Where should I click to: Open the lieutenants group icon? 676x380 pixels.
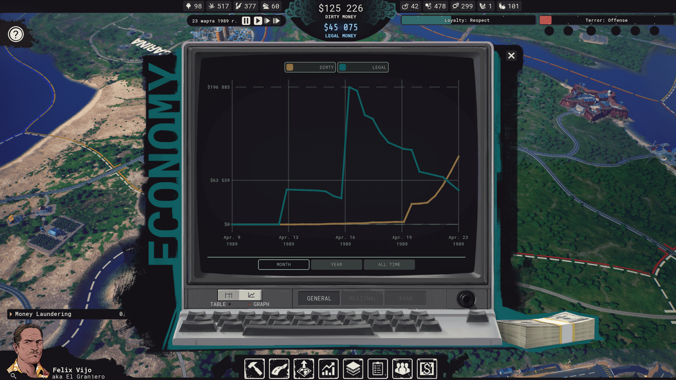tap(402, 369)
